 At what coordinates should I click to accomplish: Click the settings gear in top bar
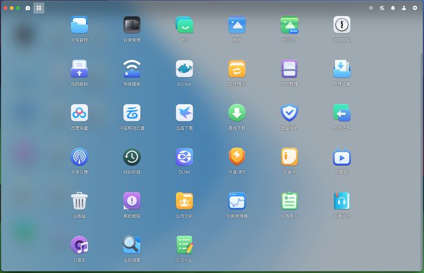(x=414, y=8)
